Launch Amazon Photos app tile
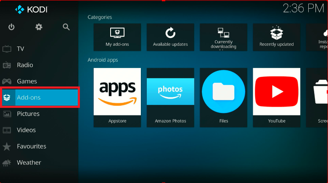 pos(170,97)
